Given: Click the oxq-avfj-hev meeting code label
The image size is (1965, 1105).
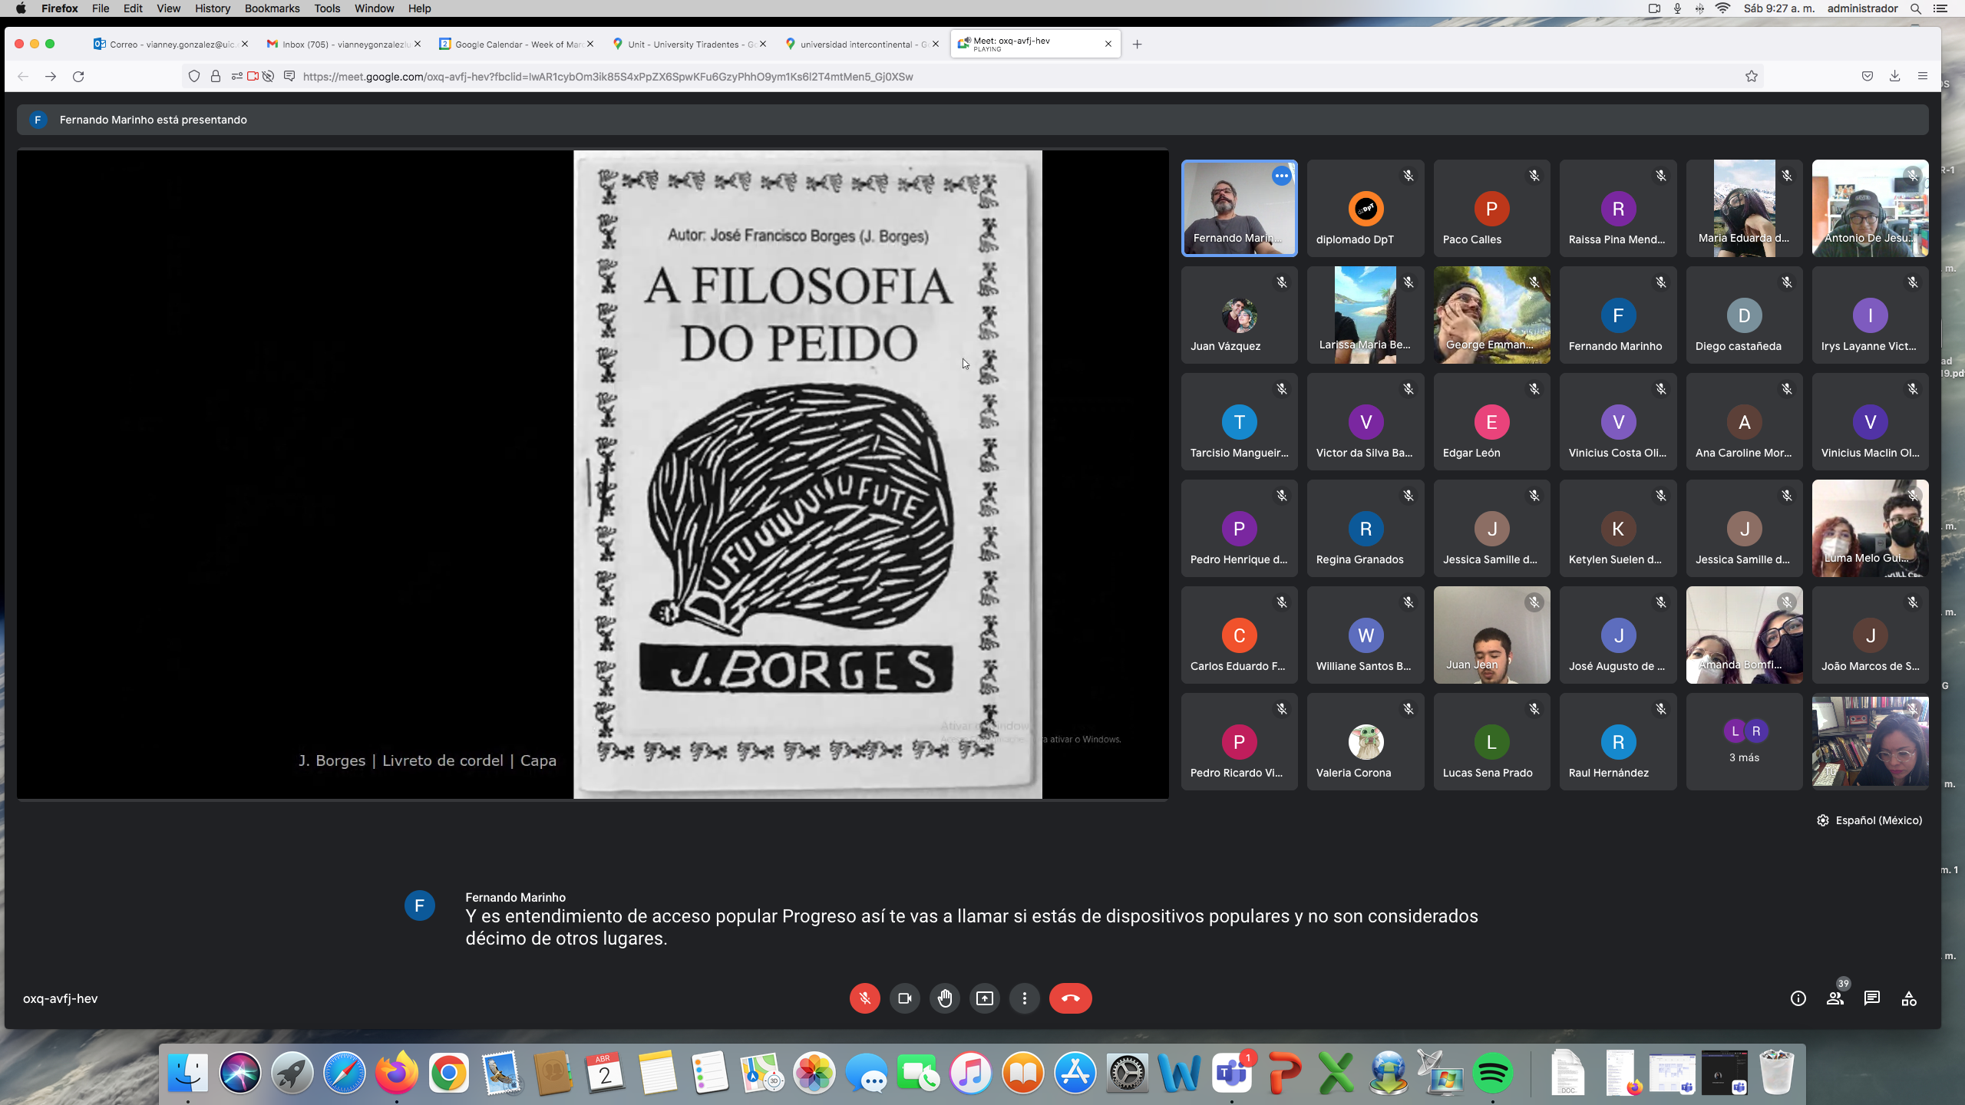Looking at the screenshot, I should (60, 998).
